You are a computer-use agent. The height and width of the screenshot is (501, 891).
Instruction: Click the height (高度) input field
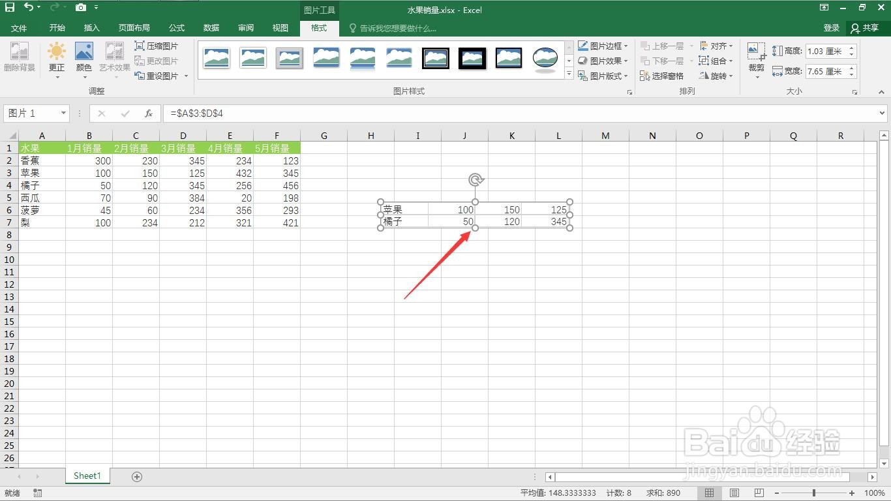831,51
